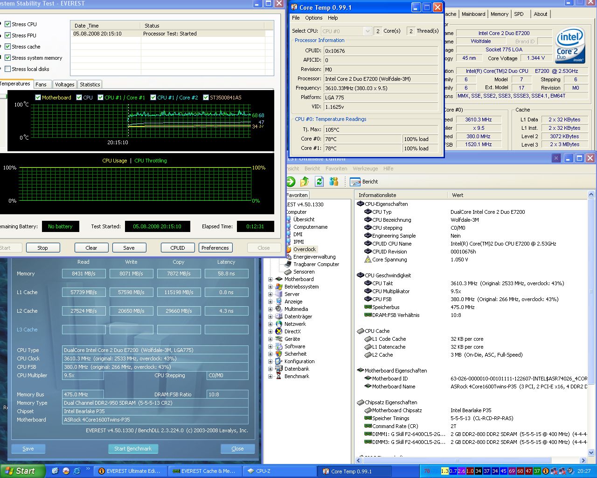Expand the Server tree node

click(x=270, y=294)
